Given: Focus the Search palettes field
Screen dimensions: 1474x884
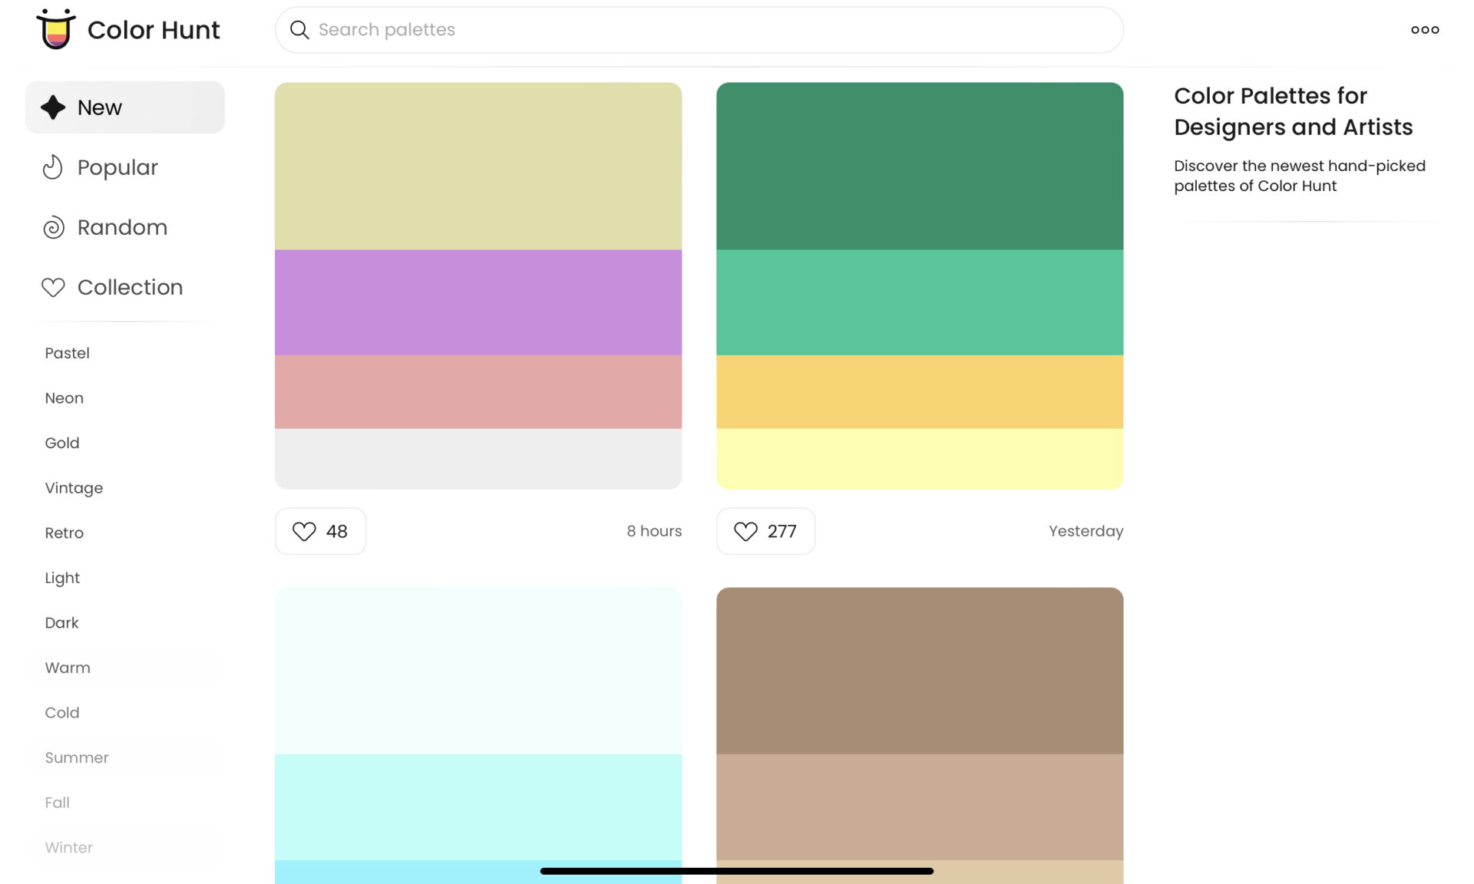Looking at the screenshot, I should (699, 30).
